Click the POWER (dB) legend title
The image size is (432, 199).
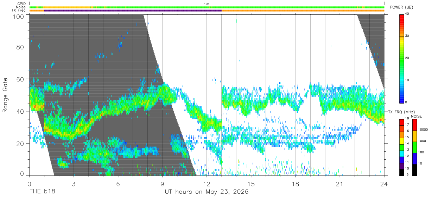click(x=401, y=7)
